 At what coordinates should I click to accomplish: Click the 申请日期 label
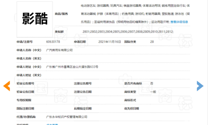pyautogui.click(x=80, y=42)
